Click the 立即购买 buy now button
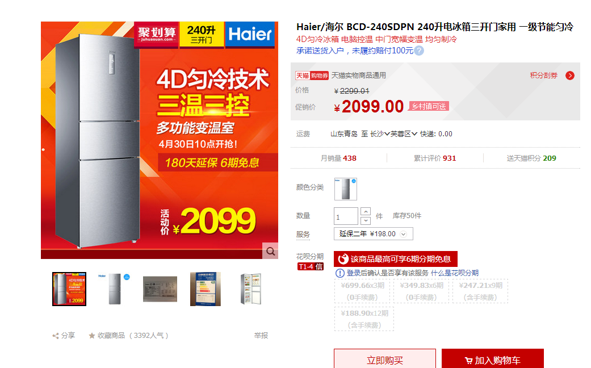This screenshot has width=591, height=368. (x=385, y=359)
